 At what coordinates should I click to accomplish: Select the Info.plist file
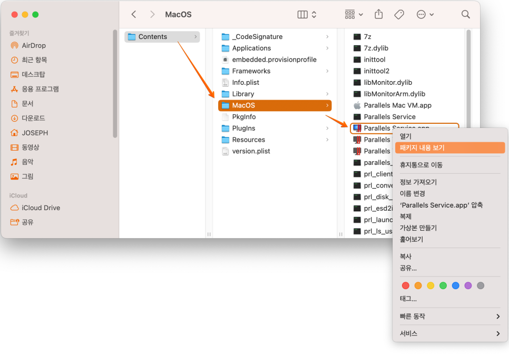[x=275, y=82]
